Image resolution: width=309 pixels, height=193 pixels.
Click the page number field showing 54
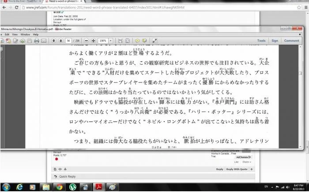click(x=68, y=41)
